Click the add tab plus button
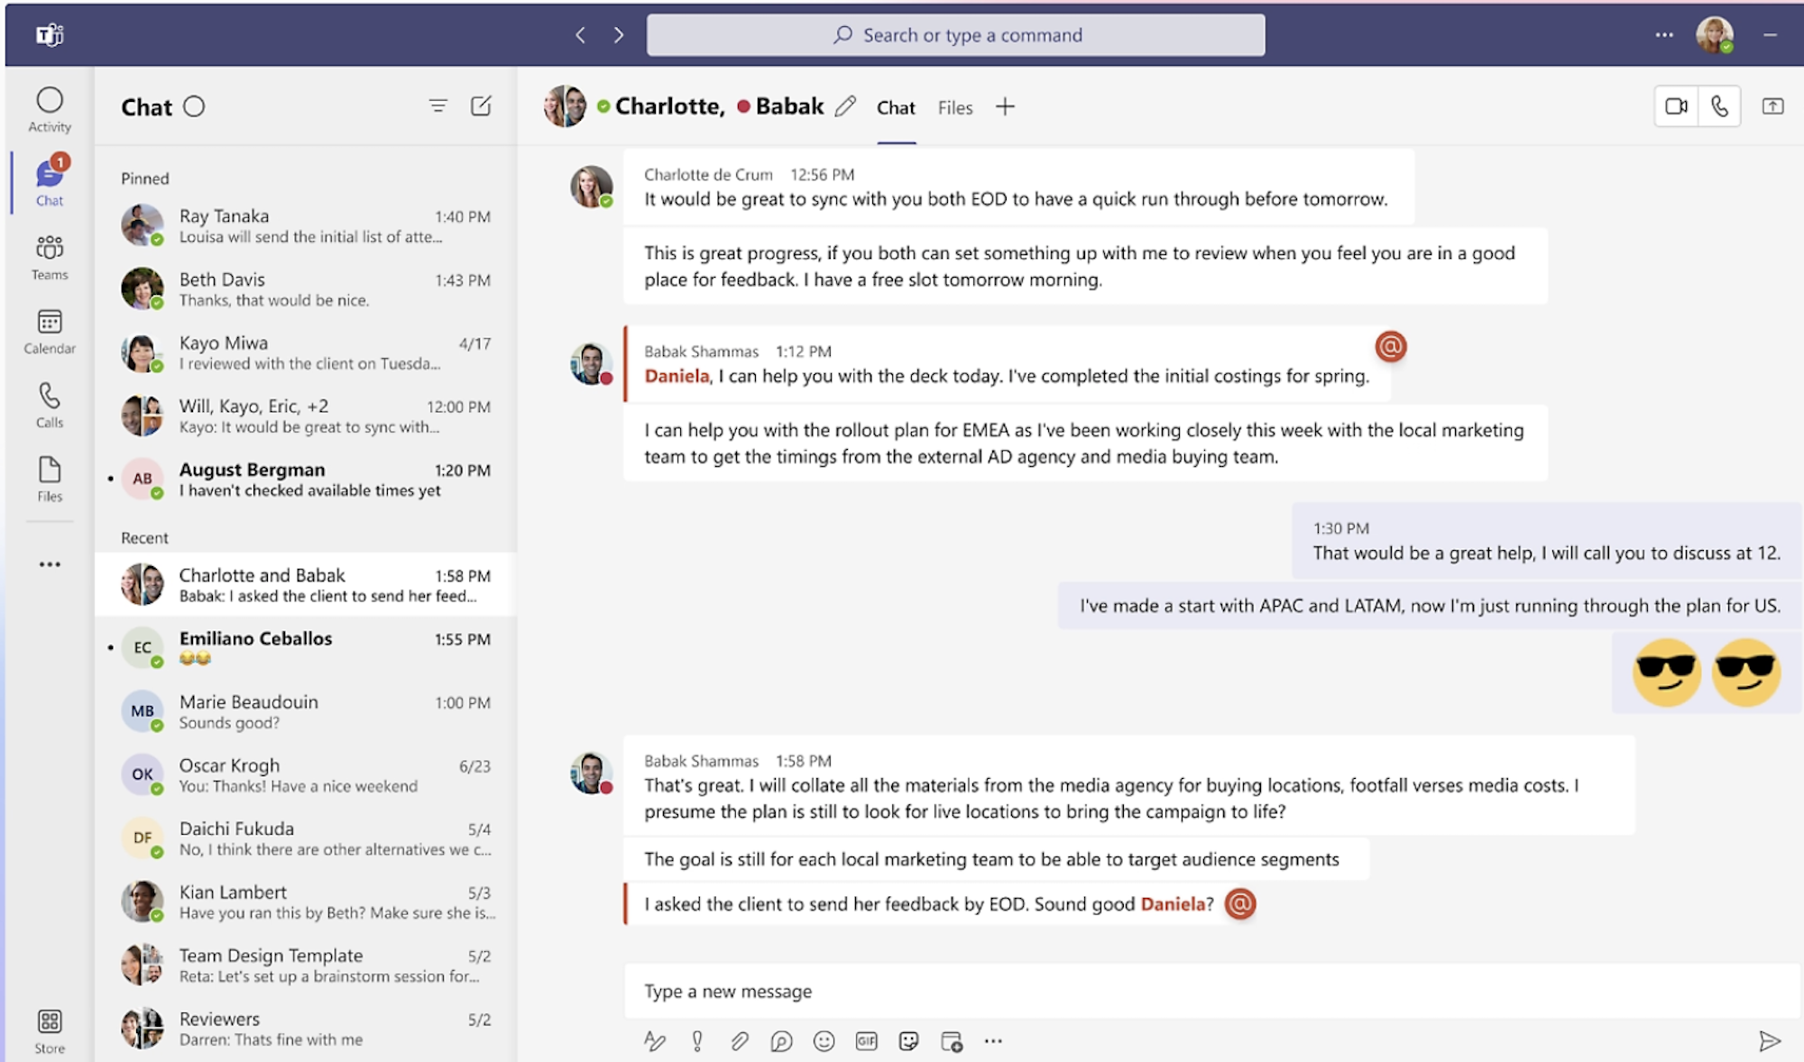Viewport: 1804px width, 1062px height. pyautogui.click(x=1006, y=106)
